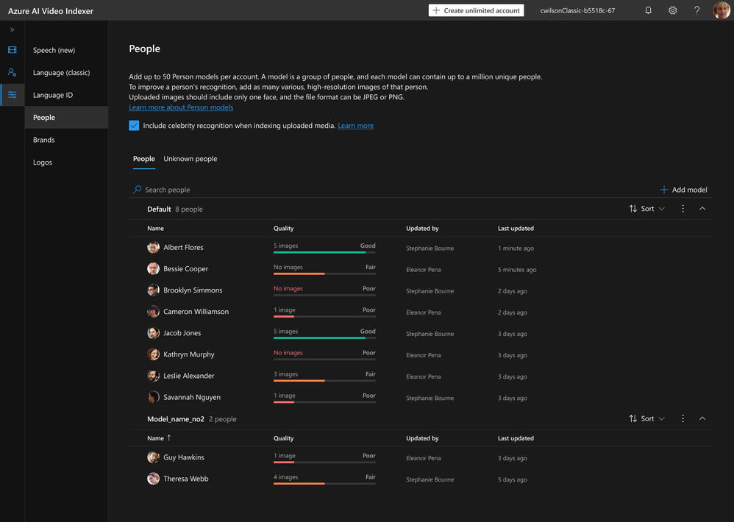This screenshot has width=734, height=522.
Task: Select the model customization sliders icon
Action: click(13, 95)
